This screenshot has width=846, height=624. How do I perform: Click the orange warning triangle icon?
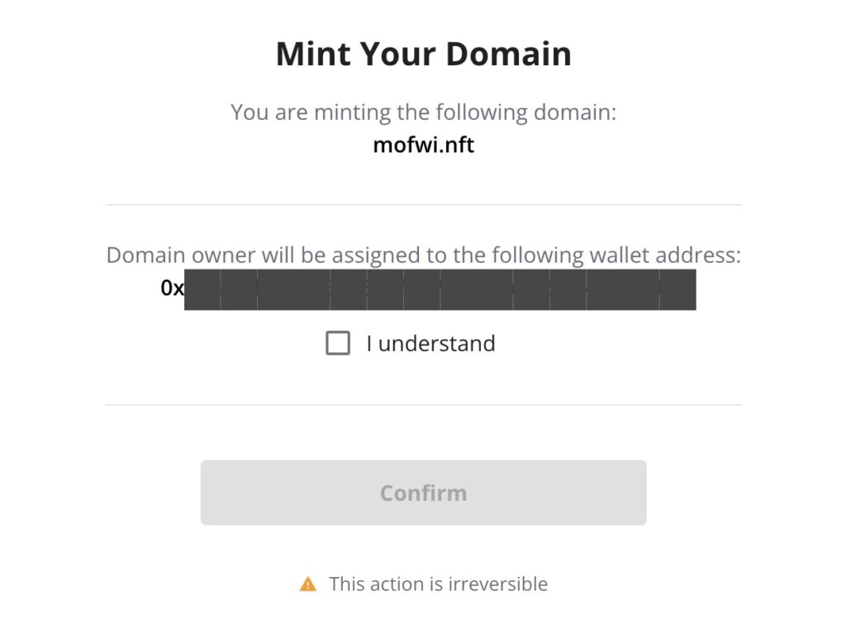pyautogui.click(x=308, y=584)
